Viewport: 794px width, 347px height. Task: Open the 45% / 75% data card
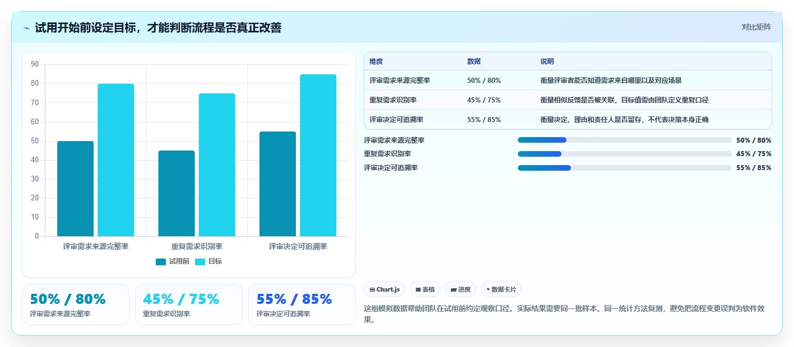click(189, 304)
